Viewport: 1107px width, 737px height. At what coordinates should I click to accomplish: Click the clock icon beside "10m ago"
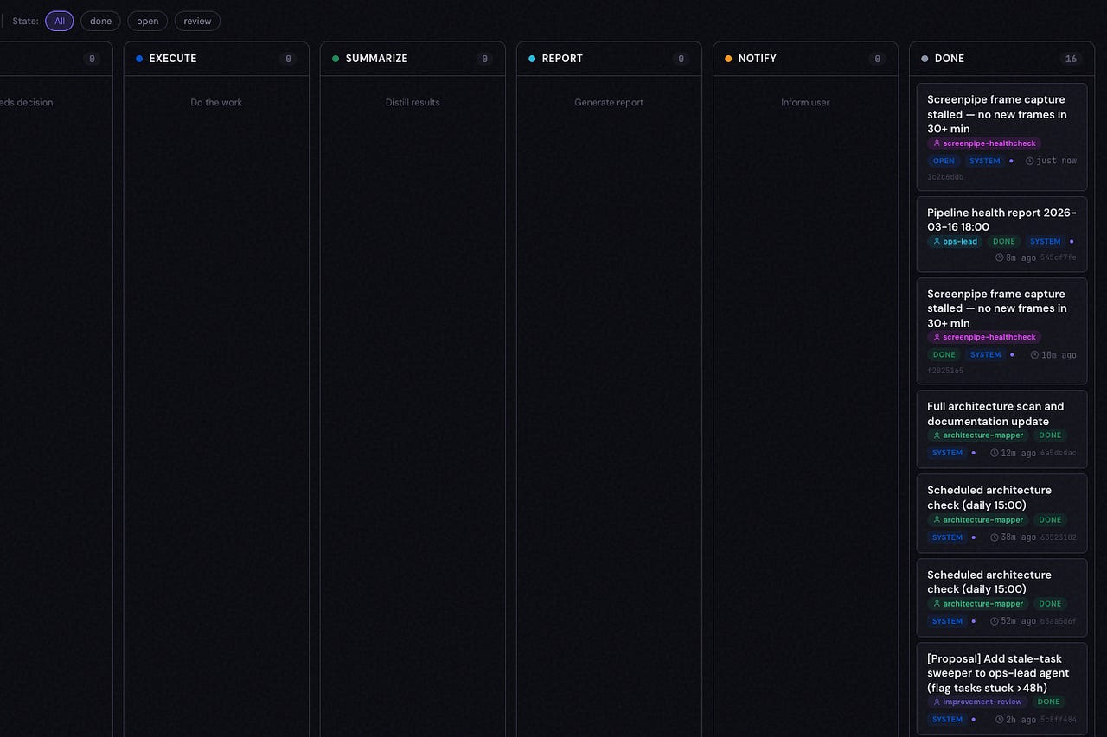click(1035, 355)
